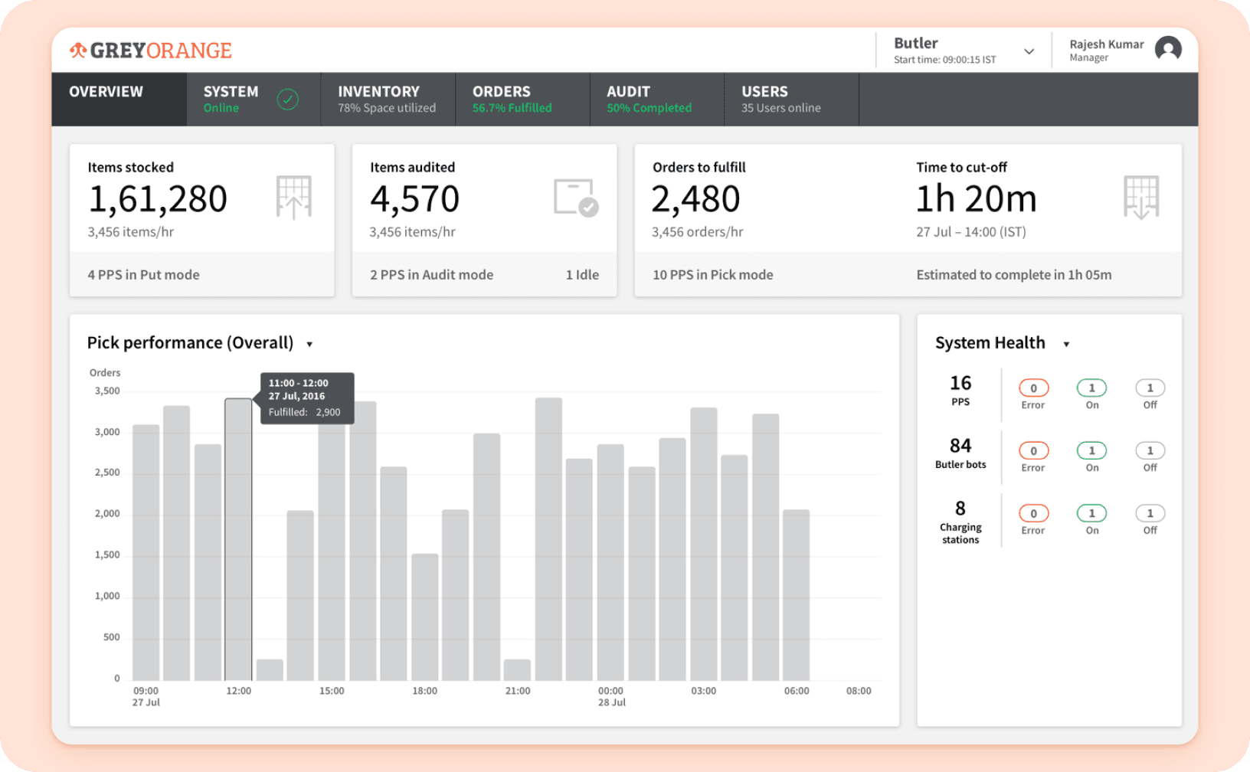Click the GreyOrange logo icon
This screenshot has height=772, width=1250.
click(77, 50)
